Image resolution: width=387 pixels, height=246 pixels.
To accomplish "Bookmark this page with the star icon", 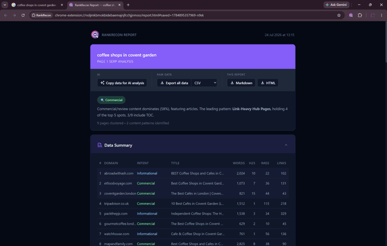I will [x=339, y=15].
